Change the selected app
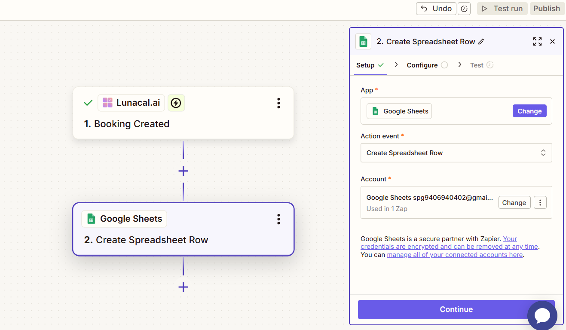 (x=529, y=111)
